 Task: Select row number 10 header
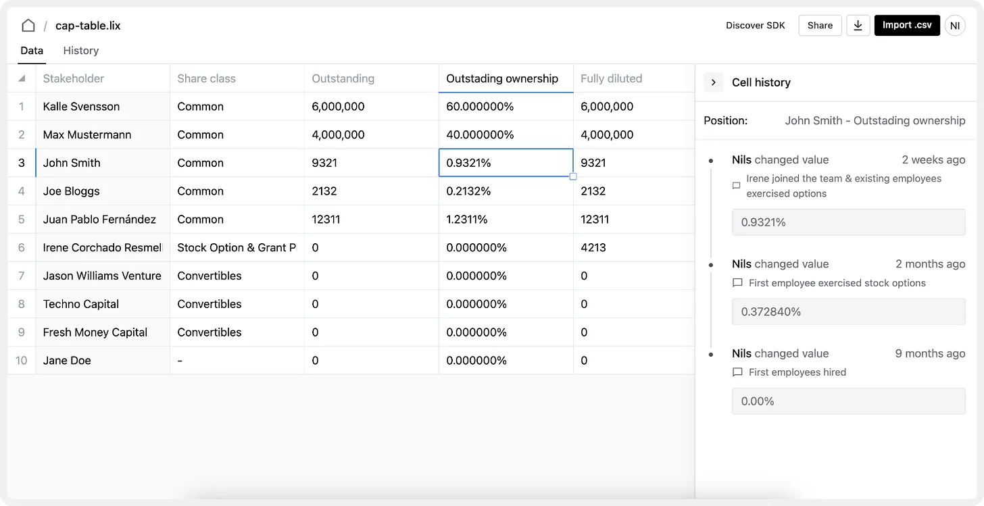tap(22, 361)
